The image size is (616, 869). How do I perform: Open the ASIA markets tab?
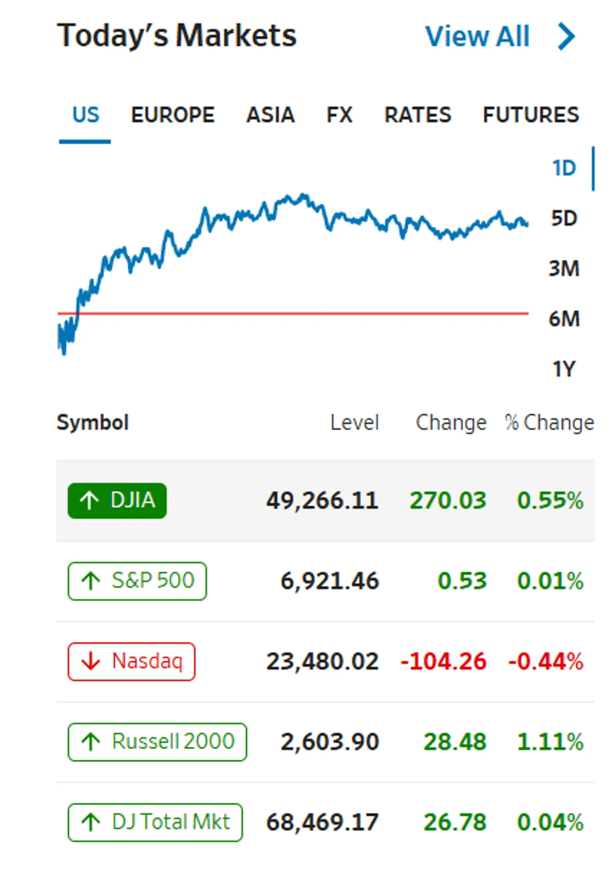pos(270,115)
